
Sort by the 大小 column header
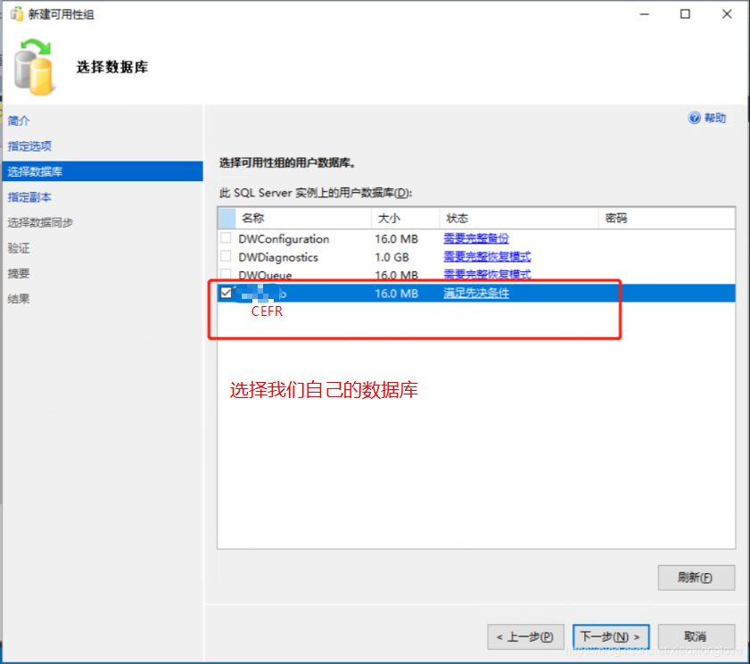[x=405, y=219]
